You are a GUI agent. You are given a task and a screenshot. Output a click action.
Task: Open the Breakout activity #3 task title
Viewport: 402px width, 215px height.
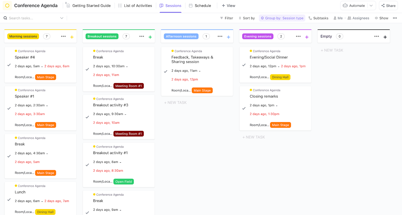click(x=111, y=105)
